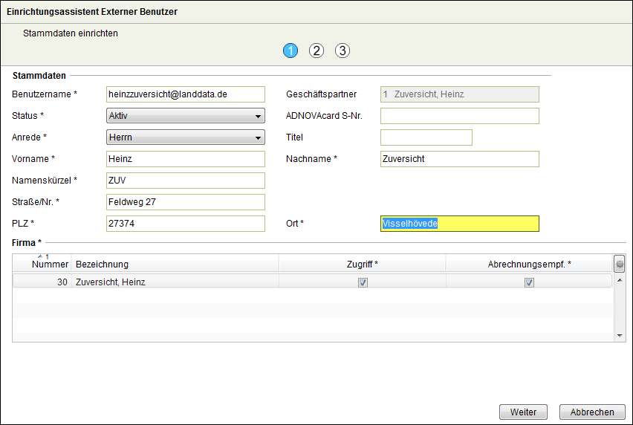Image resolution: width=633 pixels, height=425 pixels.
Task: Expand the Anrede dropdown
Action: (186, 137)
